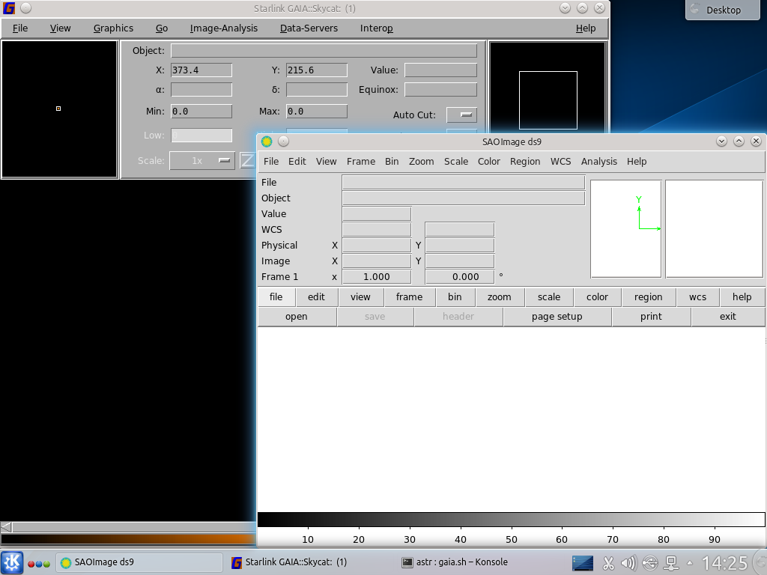Switch to the Konsole gaia.sh taskbar entry
This screenshot has height=575, width=767.
pyautogui.click(x=455, y=562)
